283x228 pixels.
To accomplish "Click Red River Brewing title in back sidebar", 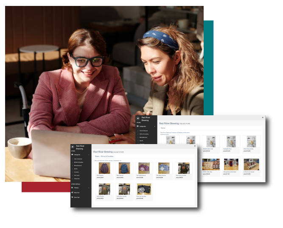I will coord(146,119).
